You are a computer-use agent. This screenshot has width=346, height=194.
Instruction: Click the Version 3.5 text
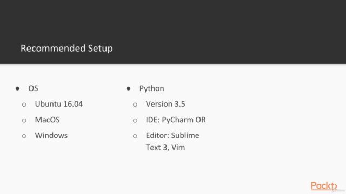(165, 104)
